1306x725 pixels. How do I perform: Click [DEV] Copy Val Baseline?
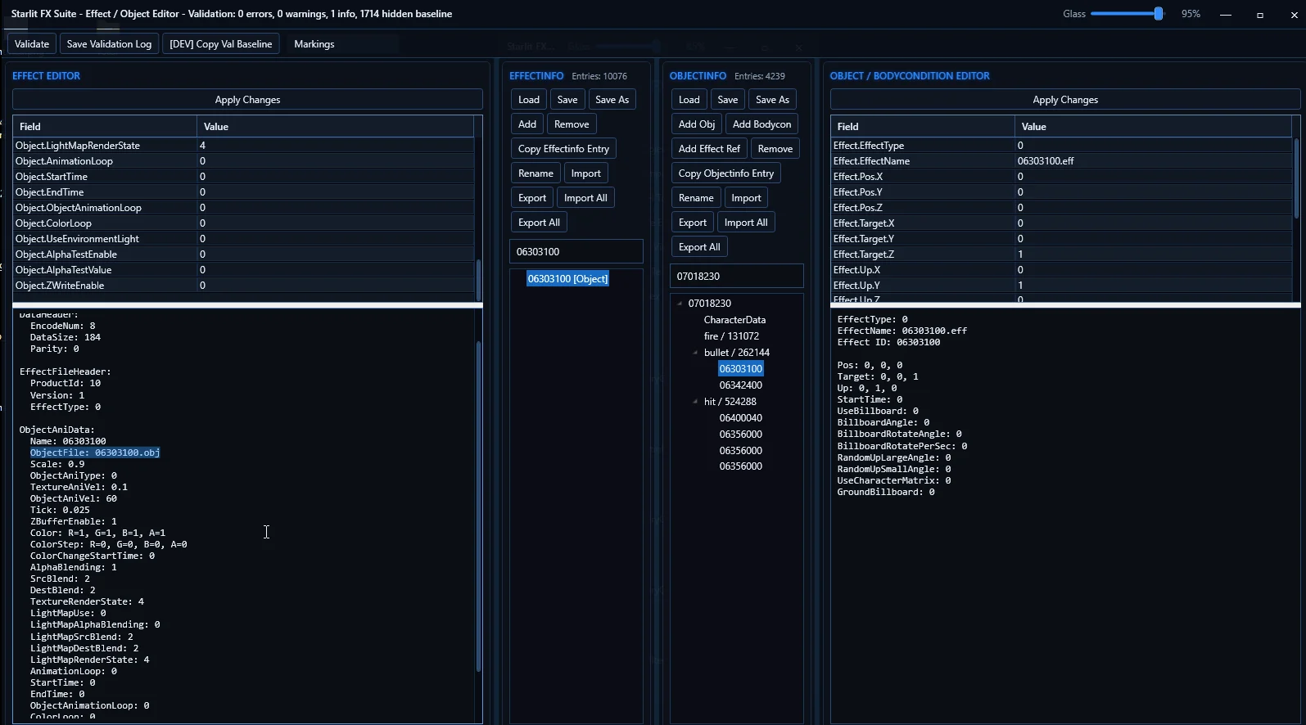coord(221,44)
